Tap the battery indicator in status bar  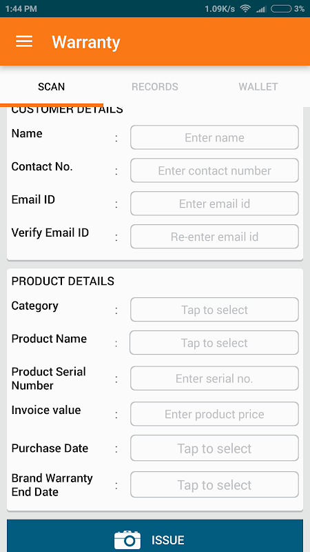point(281,9)
